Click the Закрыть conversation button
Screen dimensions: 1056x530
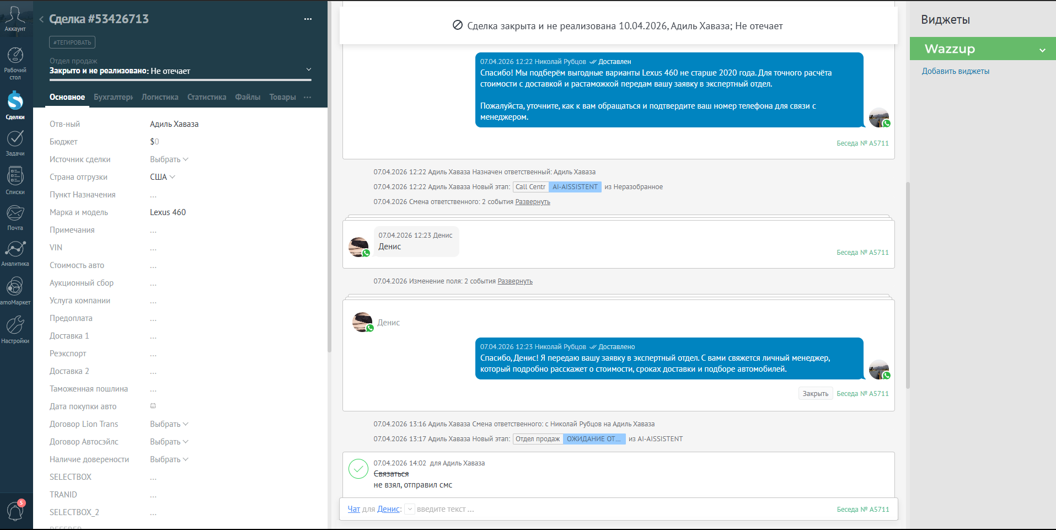click(x=816, y=394)
